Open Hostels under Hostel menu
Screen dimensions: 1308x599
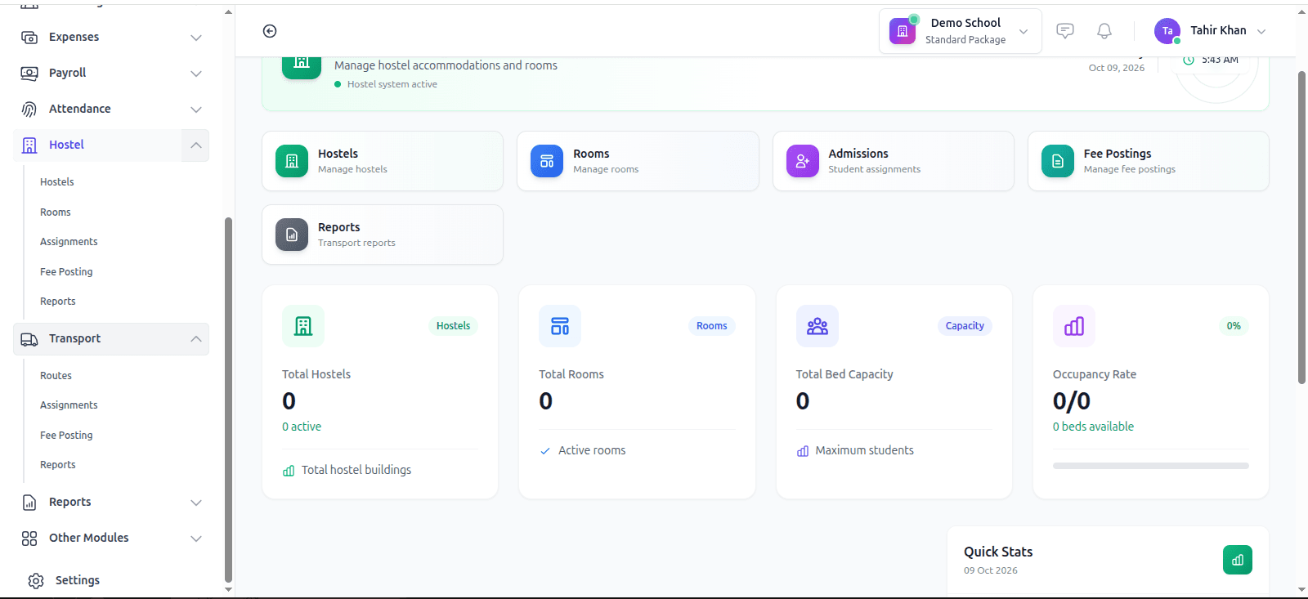[x=57, y=182]
